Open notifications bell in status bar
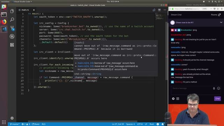 [x=162, y=124]
